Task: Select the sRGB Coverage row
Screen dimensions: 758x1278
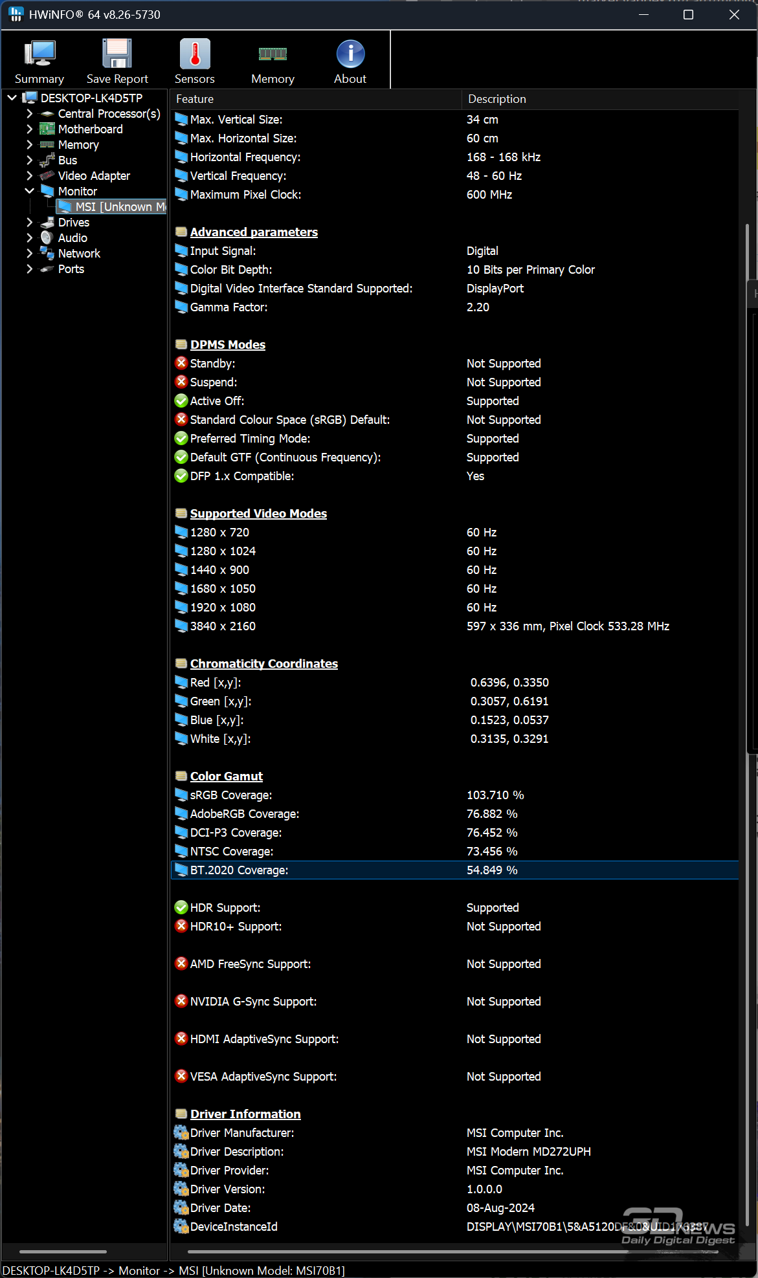Action: 454,795
